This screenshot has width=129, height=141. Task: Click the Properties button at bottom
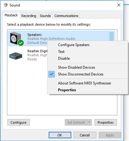(x=106, y=122)
